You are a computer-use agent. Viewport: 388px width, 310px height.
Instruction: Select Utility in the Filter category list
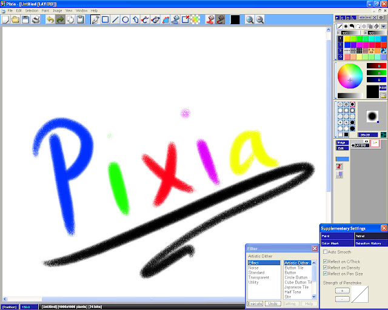(264, 282)
